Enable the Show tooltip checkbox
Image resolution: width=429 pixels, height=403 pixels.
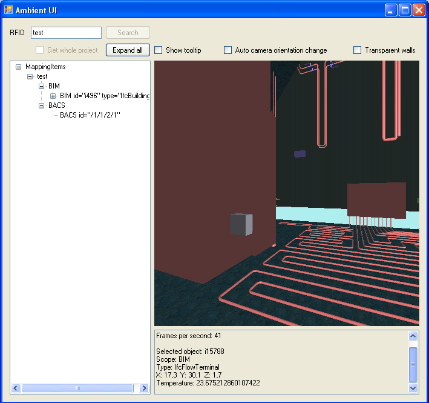point(159,50)
